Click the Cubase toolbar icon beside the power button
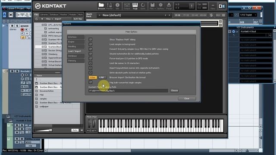Viewport: 276px width, 155px height. click(x=11, y=15)
